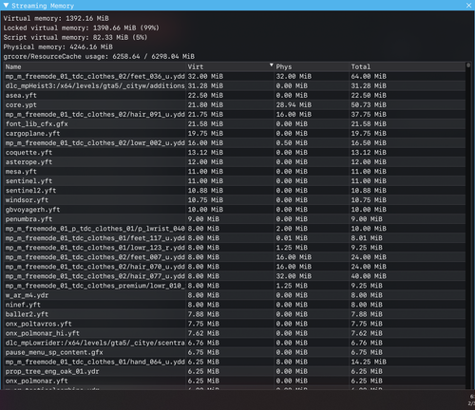The height and width of the screenshot is (410, 475).
Task: Select the windsor.yft row
Action: (x=235, y=200)
